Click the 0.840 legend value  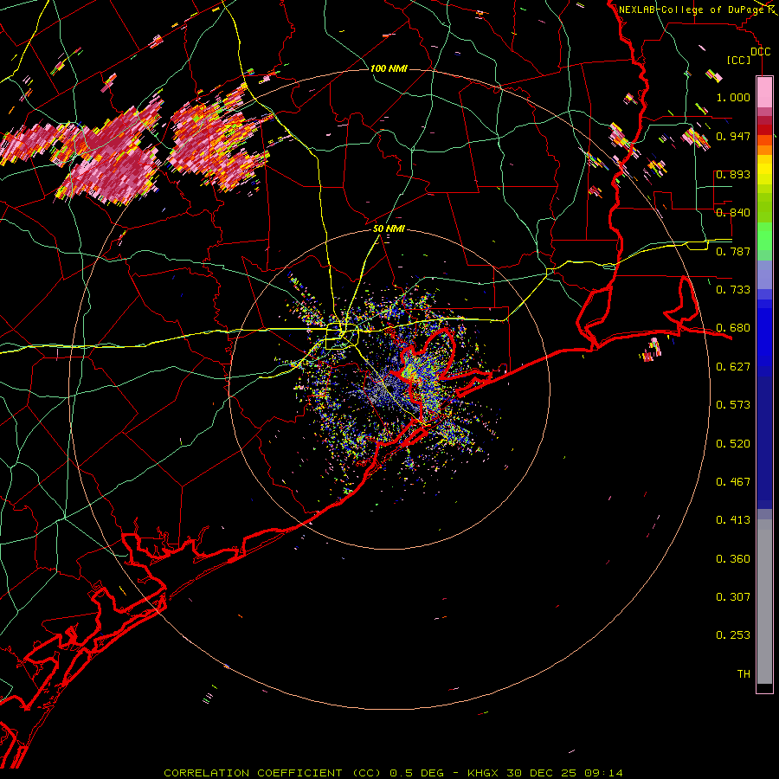733,213
